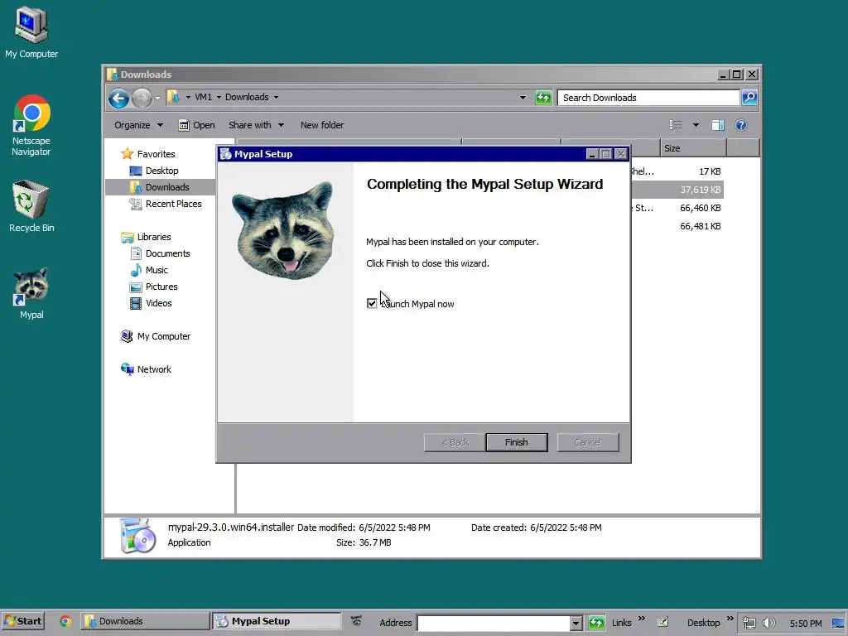
Task: Change view icon in Downloads toolbar
Action: pyautogui.click(x=676, y=126)
